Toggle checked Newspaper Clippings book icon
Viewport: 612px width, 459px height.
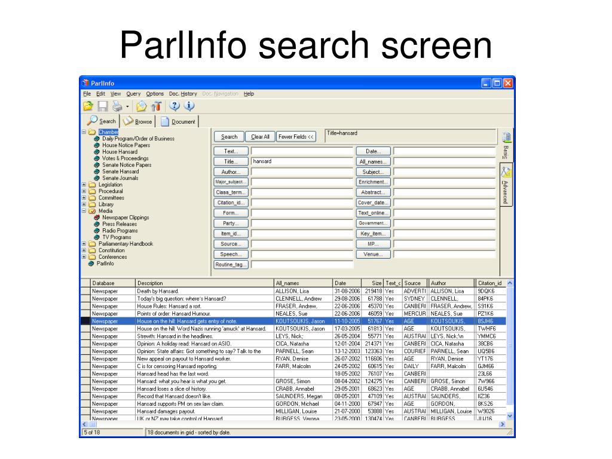[97, 218]
